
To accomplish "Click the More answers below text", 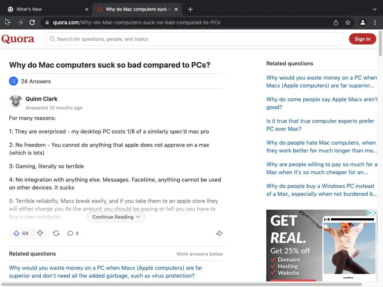I will pos(200,254).
